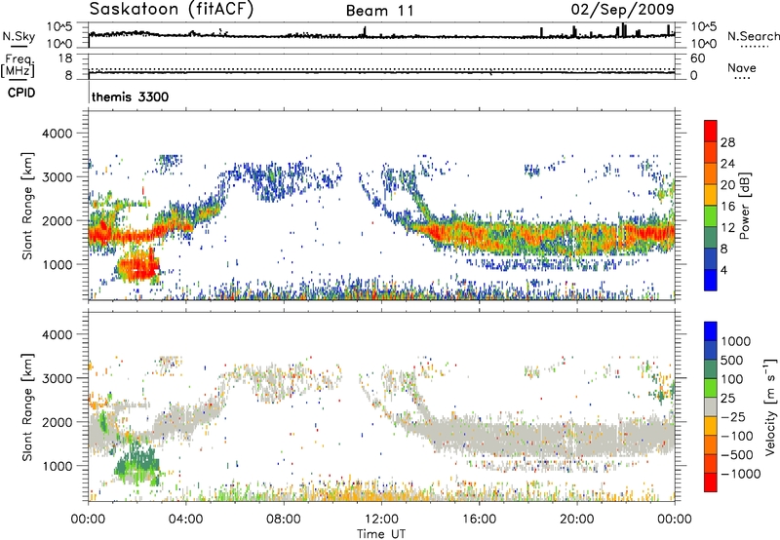
Task: Click the 'Saskatoon (fitACF)' title text
Action: [172, 10]
